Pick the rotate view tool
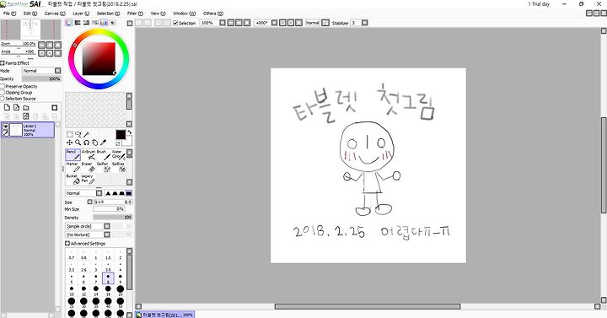The width and height of the screenshot is (607, 318). (x=86, y=143)
